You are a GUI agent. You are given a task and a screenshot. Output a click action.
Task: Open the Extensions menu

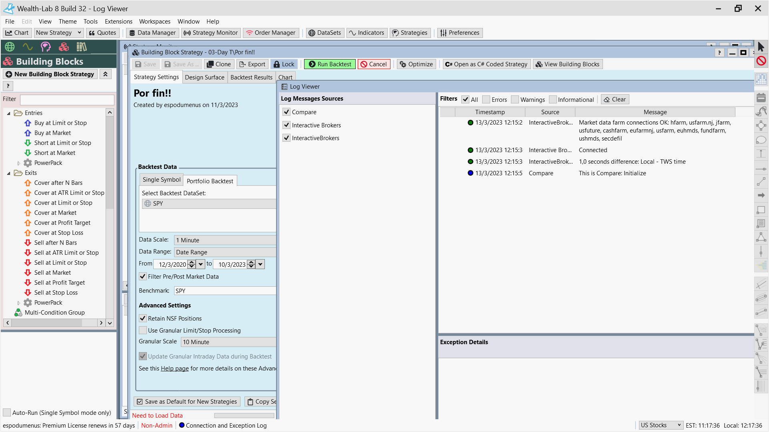[118, 22]
